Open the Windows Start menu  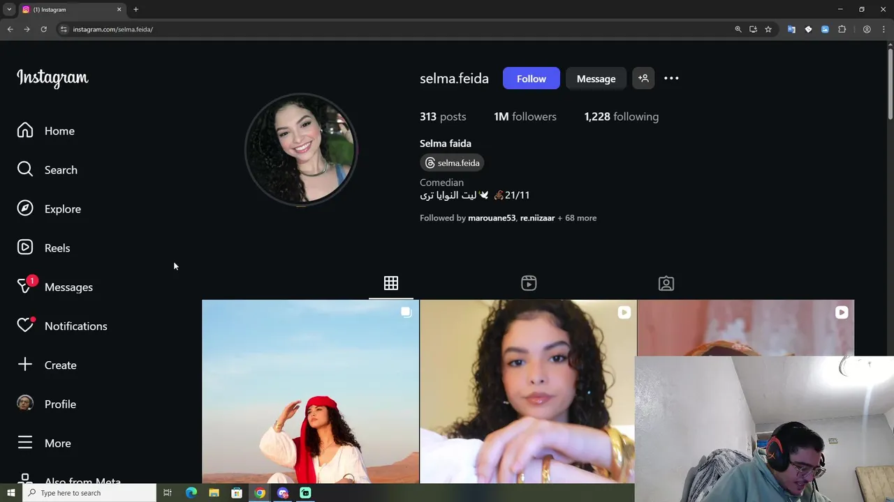(10, 493)
